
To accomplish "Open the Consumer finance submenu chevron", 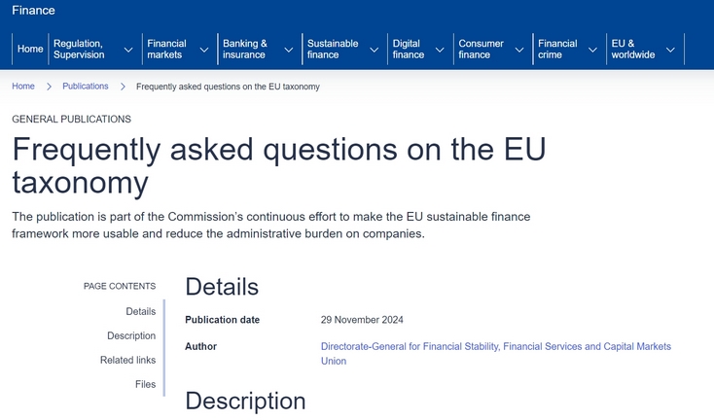I will tap(519, 50).
